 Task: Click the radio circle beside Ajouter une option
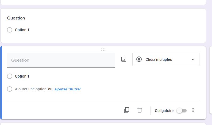tap(10, 89)
